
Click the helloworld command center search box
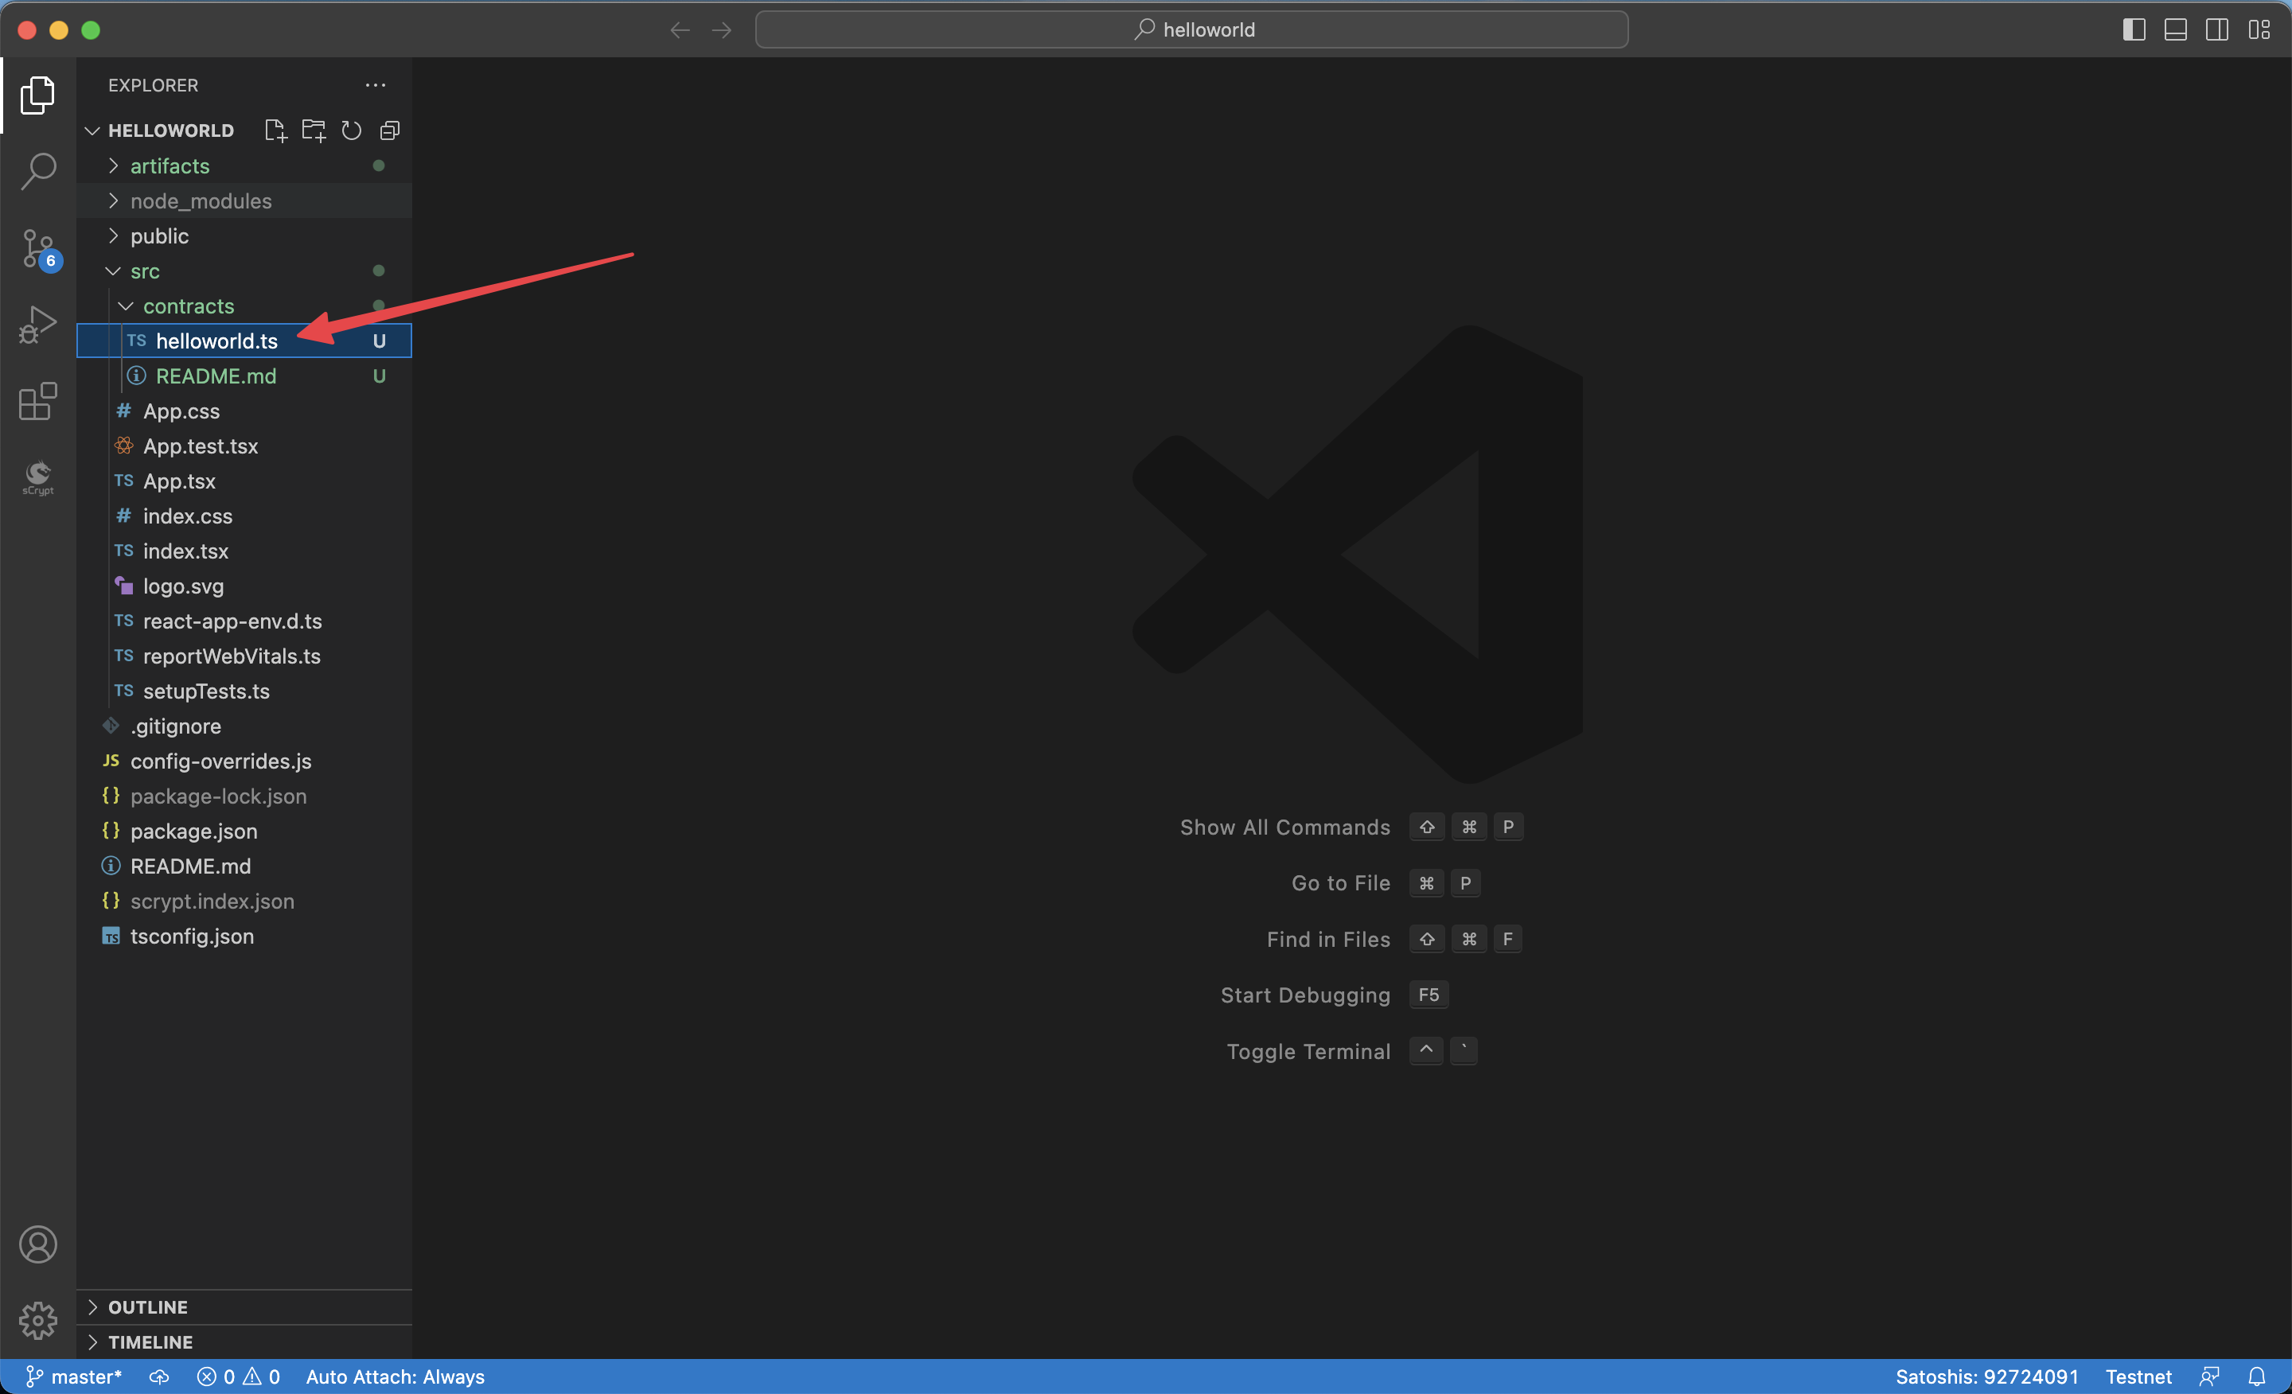click(x=1191, y=29)
